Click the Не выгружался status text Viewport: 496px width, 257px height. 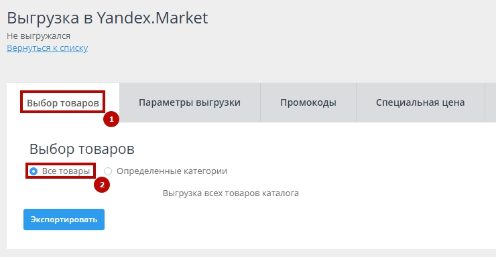[x=39, y=36]
